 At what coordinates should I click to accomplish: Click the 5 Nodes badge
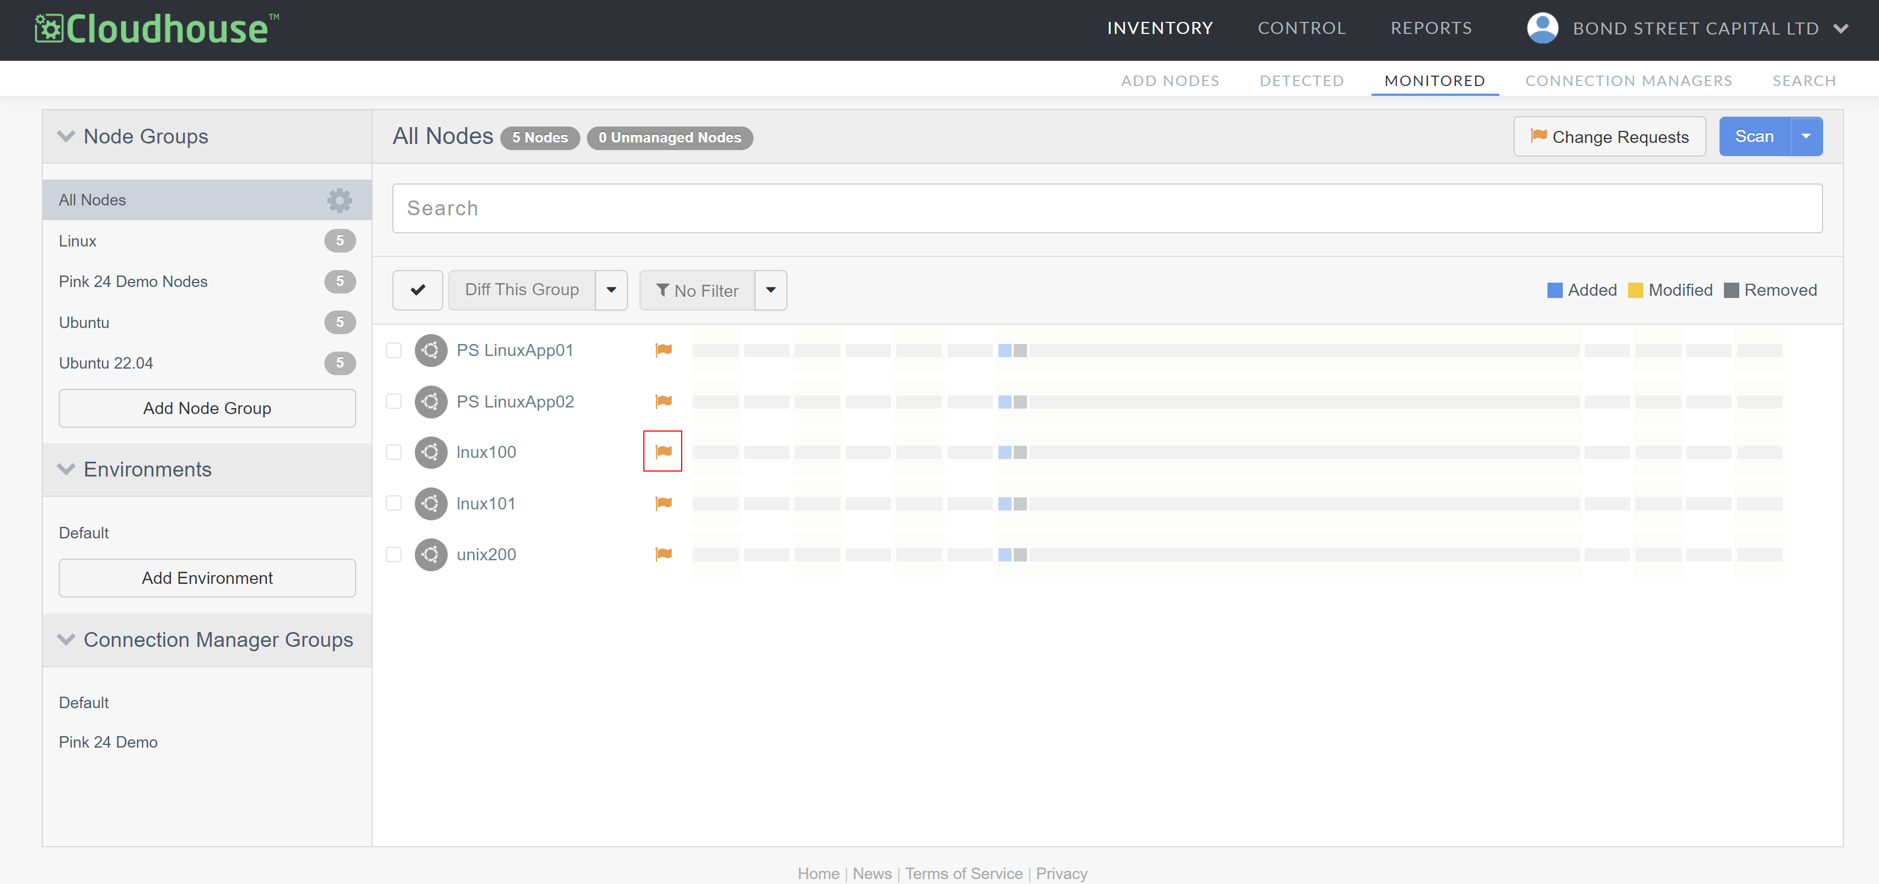point(540,137)
